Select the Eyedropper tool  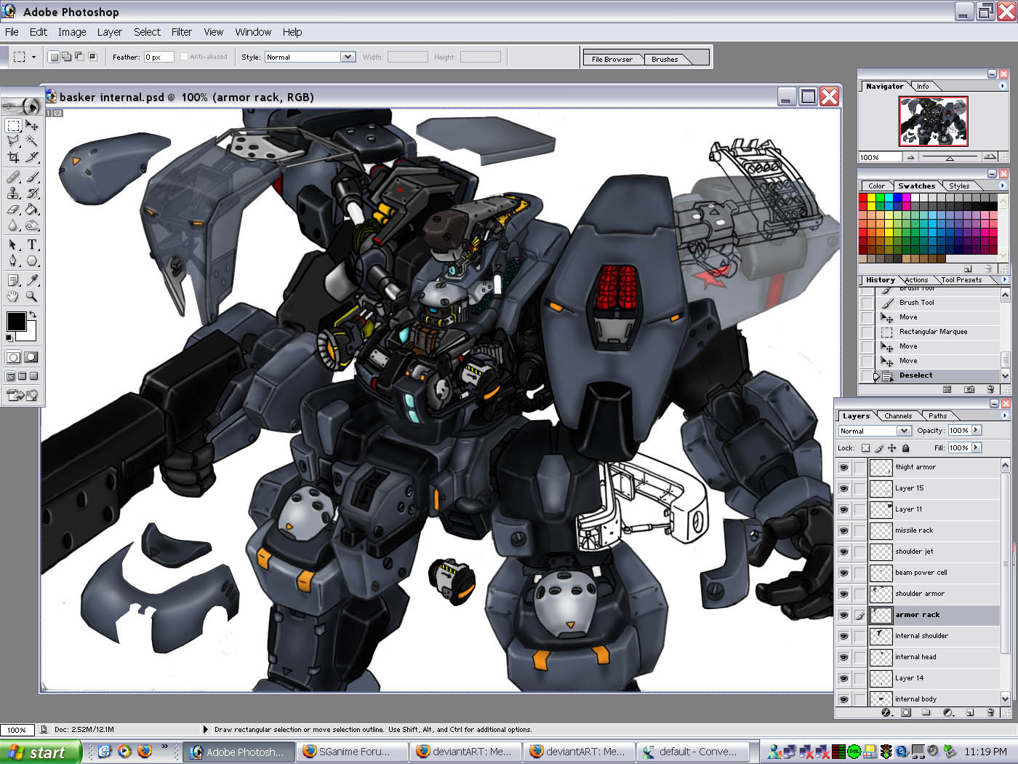(32, 280)
